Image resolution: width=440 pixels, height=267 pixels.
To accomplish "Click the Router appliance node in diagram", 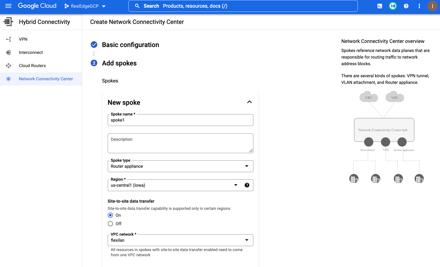I will tap(402, 142).
